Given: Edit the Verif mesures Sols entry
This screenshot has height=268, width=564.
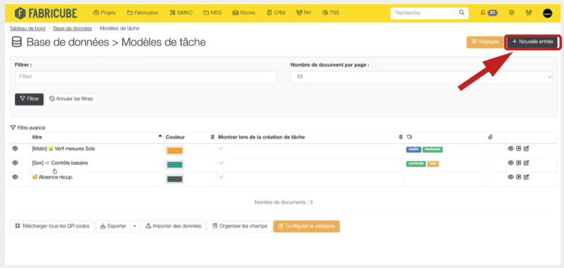Looking at the screenshot, I should 527,148.
